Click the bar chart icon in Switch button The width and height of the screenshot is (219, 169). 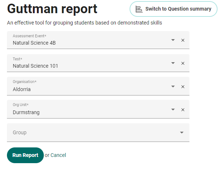point(139,9)
